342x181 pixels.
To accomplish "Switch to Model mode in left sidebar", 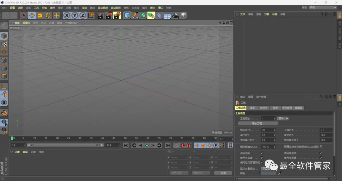I will (x=4, y=36).
